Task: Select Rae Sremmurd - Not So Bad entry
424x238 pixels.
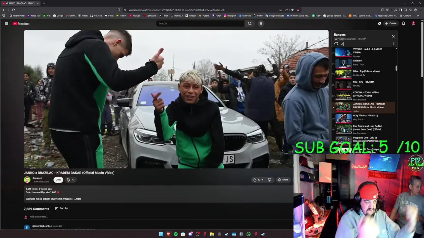Action: 363,129
